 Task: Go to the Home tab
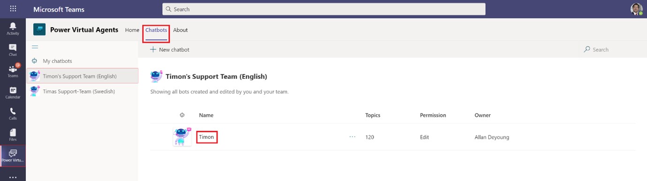[132, 30]
